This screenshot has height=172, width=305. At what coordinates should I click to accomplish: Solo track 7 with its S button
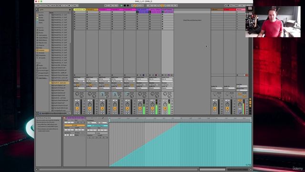click(x=152, y=111)
